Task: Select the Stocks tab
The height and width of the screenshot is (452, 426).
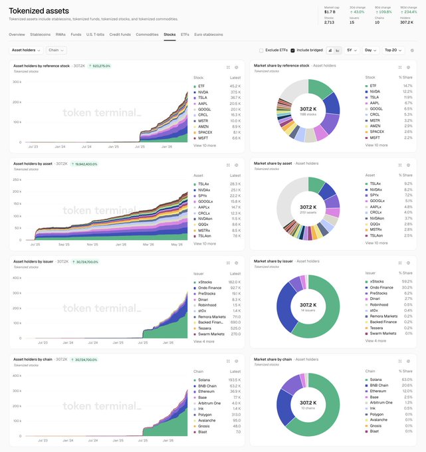Action: [x=169, y=35]
